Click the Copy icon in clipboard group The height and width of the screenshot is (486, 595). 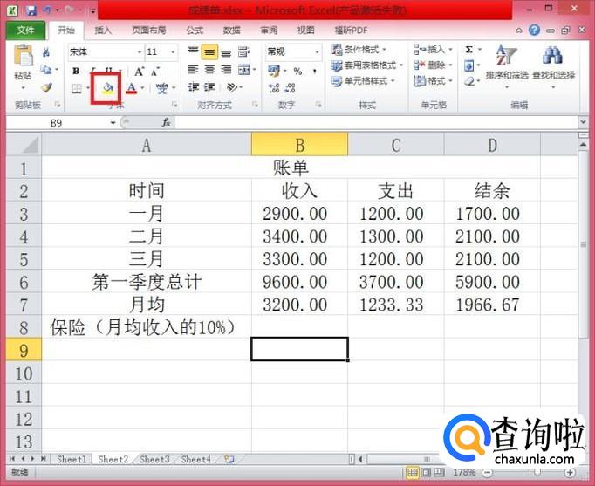point(46,70)
